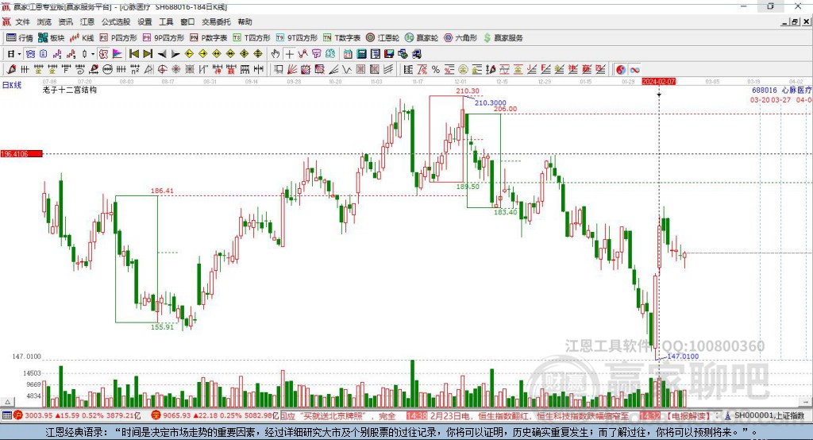Open the calculator icon in toolbar
This screenshot has height=440, width=813.
(362, 54)
